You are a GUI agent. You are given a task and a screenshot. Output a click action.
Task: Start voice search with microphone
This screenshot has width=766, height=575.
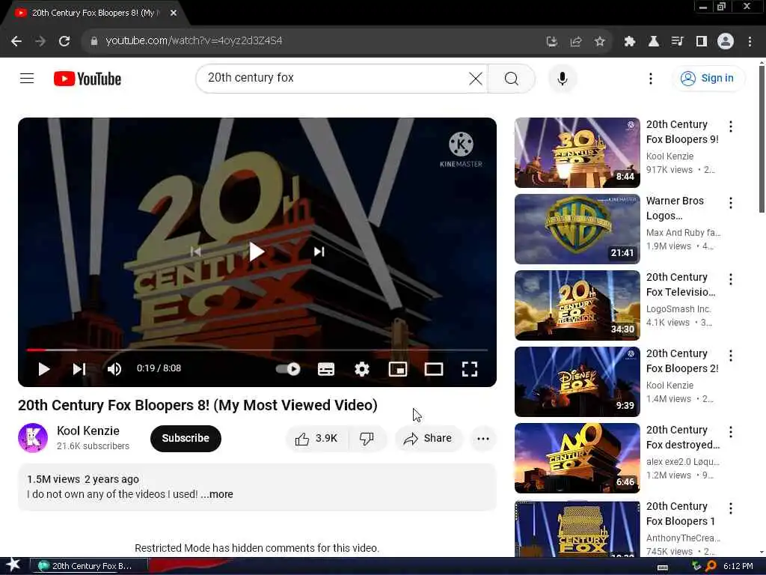coord(563,78)
